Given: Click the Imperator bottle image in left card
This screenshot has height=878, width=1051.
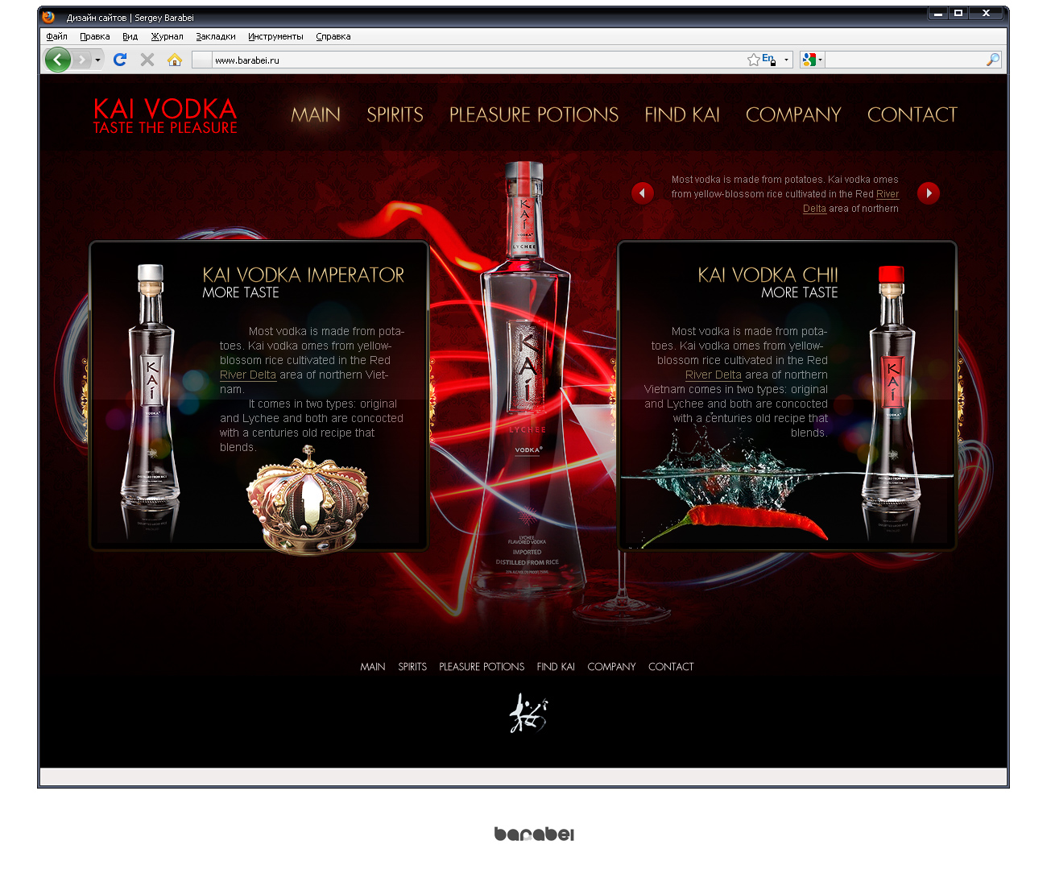Looking at the screenshot, I should click(x=151, y=387).
